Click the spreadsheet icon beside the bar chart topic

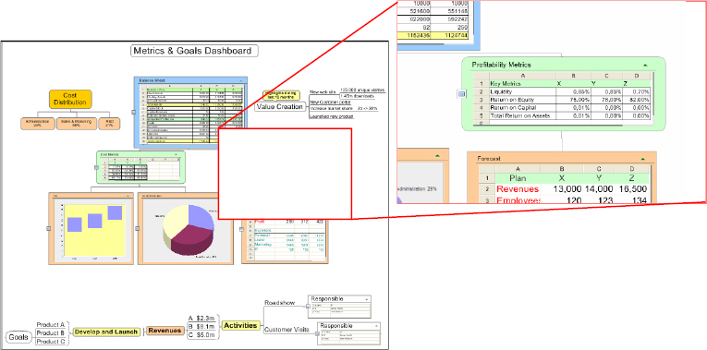[x=49, y=228]
